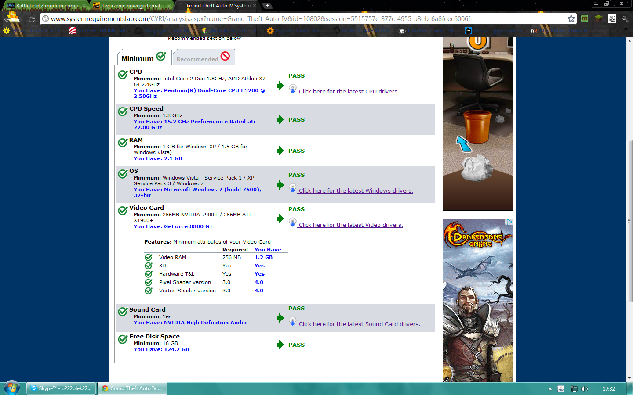Select the Recommended requirements tab

(x=203, y=57)
